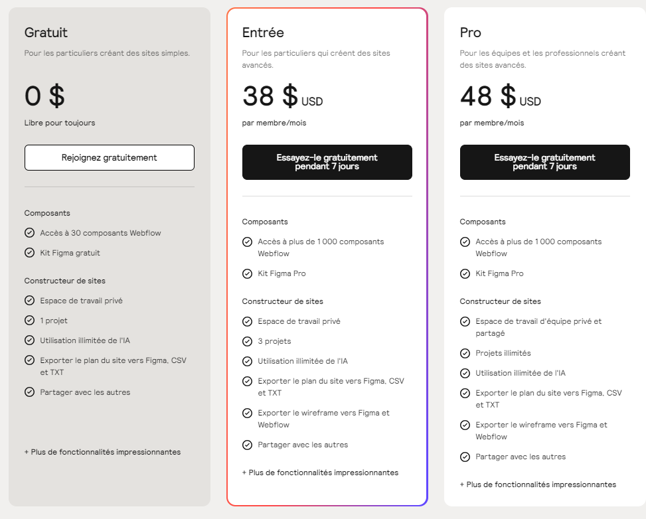This screenshot has width=646, height=519.
Task: Click the '38 $ USD' price
Action: point(283,96)
